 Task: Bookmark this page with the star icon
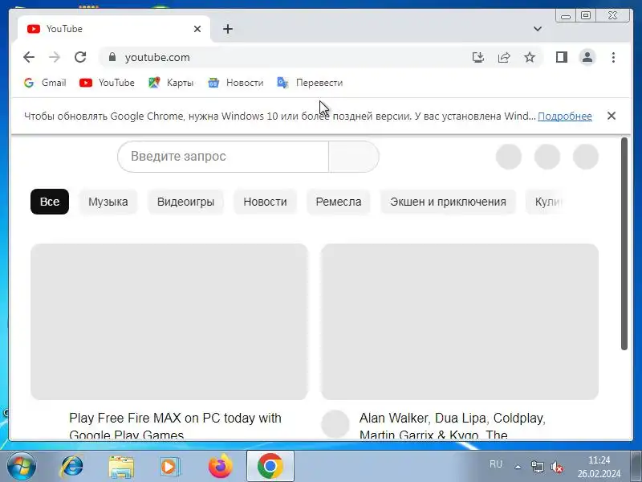pos(530,57)
